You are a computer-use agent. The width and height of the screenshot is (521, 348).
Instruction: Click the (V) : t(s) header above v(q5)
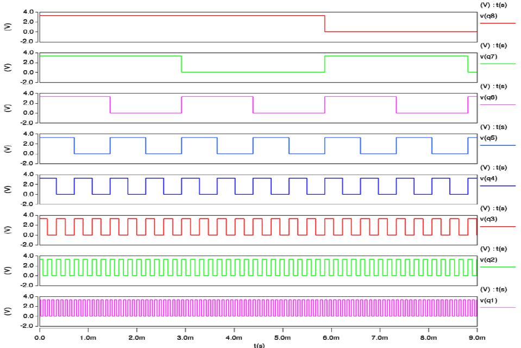tap(494, 127)
